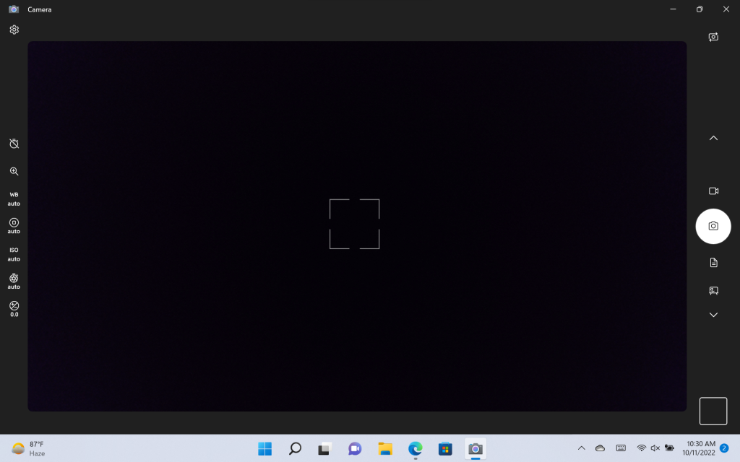Adjust WB auto white balance

[x=14, y=199]
